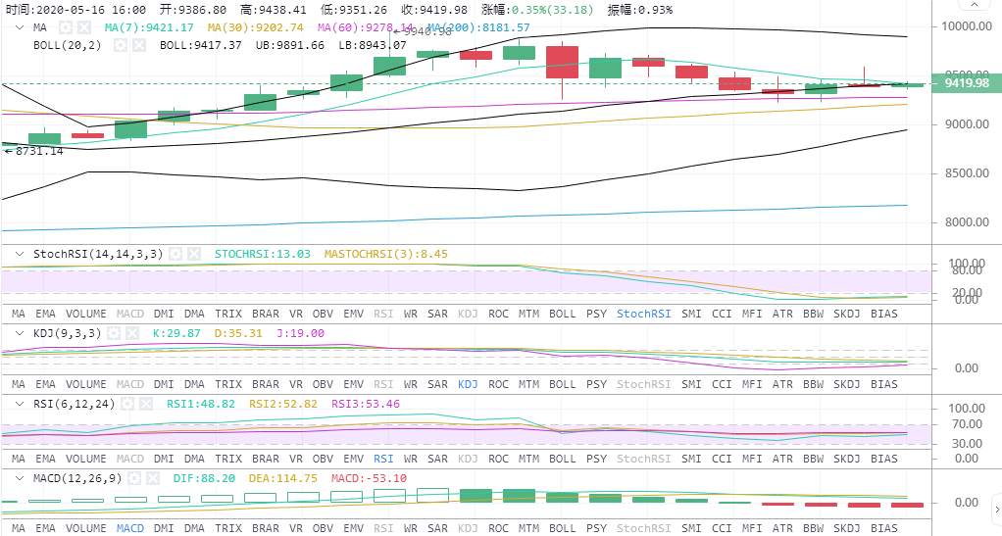
Task: Close the StochRSI(14,14,3,3) panel with its X icon
Action: pos(194,254)
